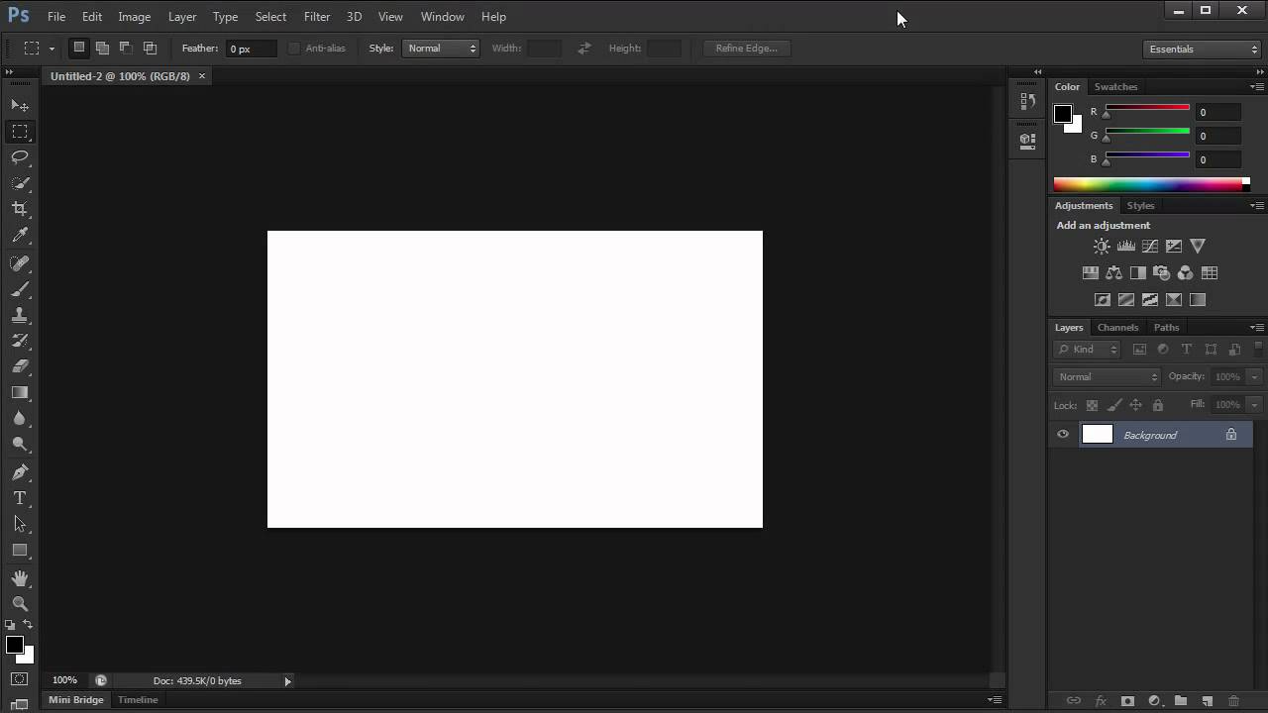Open the Style dropdown showing Normal
The height and width of the screenshot is (713, 1268).
click(441, 48)
